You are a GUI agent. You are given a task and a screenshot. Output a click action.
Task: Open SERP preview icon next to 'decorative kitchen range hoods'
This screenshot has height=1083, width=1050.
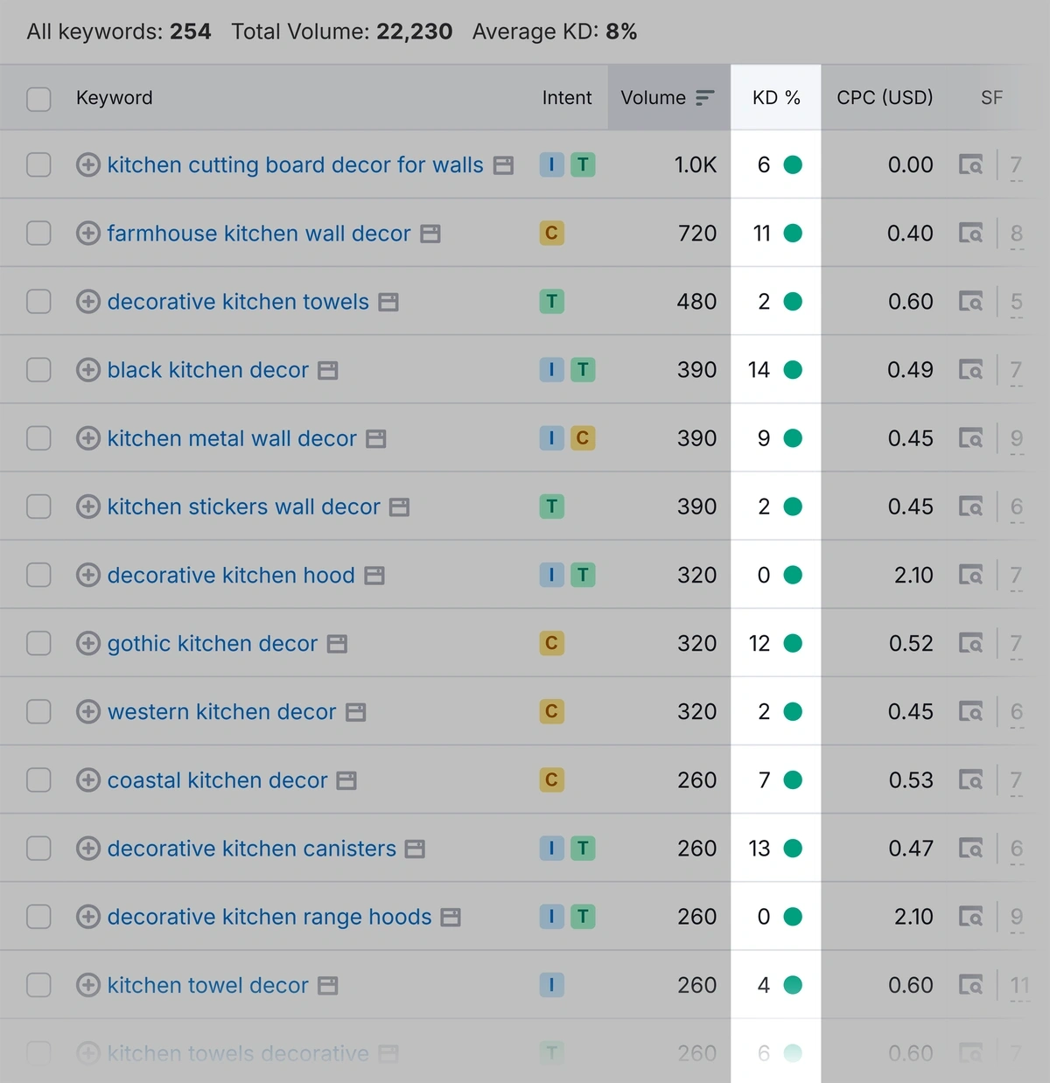click(451, 917)
